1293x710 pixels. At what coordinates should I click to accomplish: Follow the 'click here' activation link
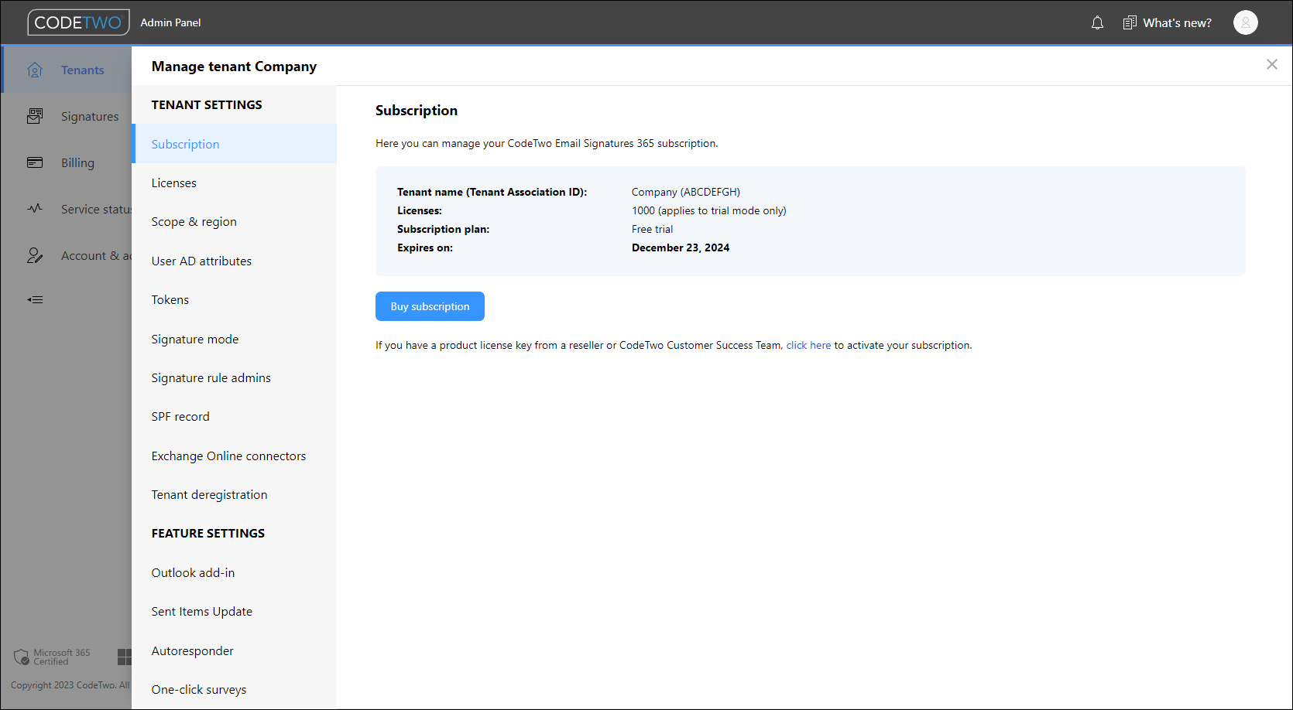coord(808,345)
